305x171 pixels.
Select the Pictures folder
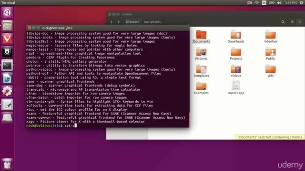(x=201, y=54)
